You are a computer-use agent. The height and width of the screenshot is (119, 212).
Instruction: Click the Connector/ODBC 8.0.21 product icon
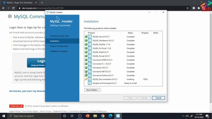point(90,60)
